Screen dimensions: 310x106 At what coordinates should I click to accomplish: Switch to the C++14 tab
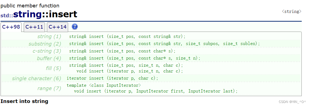pos(58,27)
